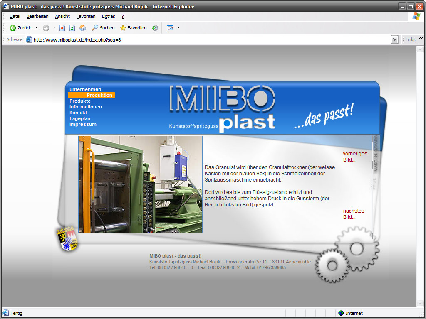Click footer text 'MIBO plast - das passt!'
The image size is (426, 319).
175,256
